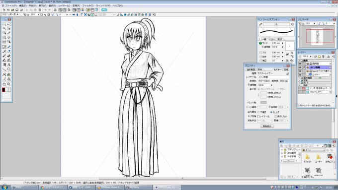The width and height of the screenshot is (338, 190).
Task: Open the 表示(V) menu
Action: (x=42, y=5)
